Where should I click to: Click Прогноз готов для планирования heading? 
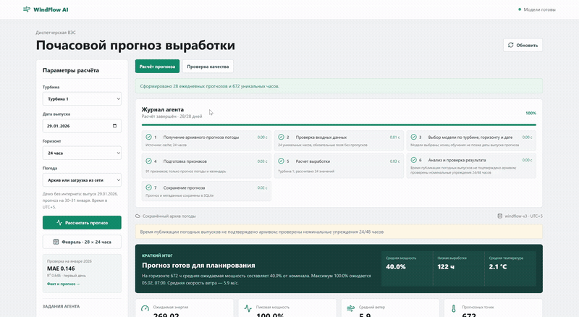(198, 266)
